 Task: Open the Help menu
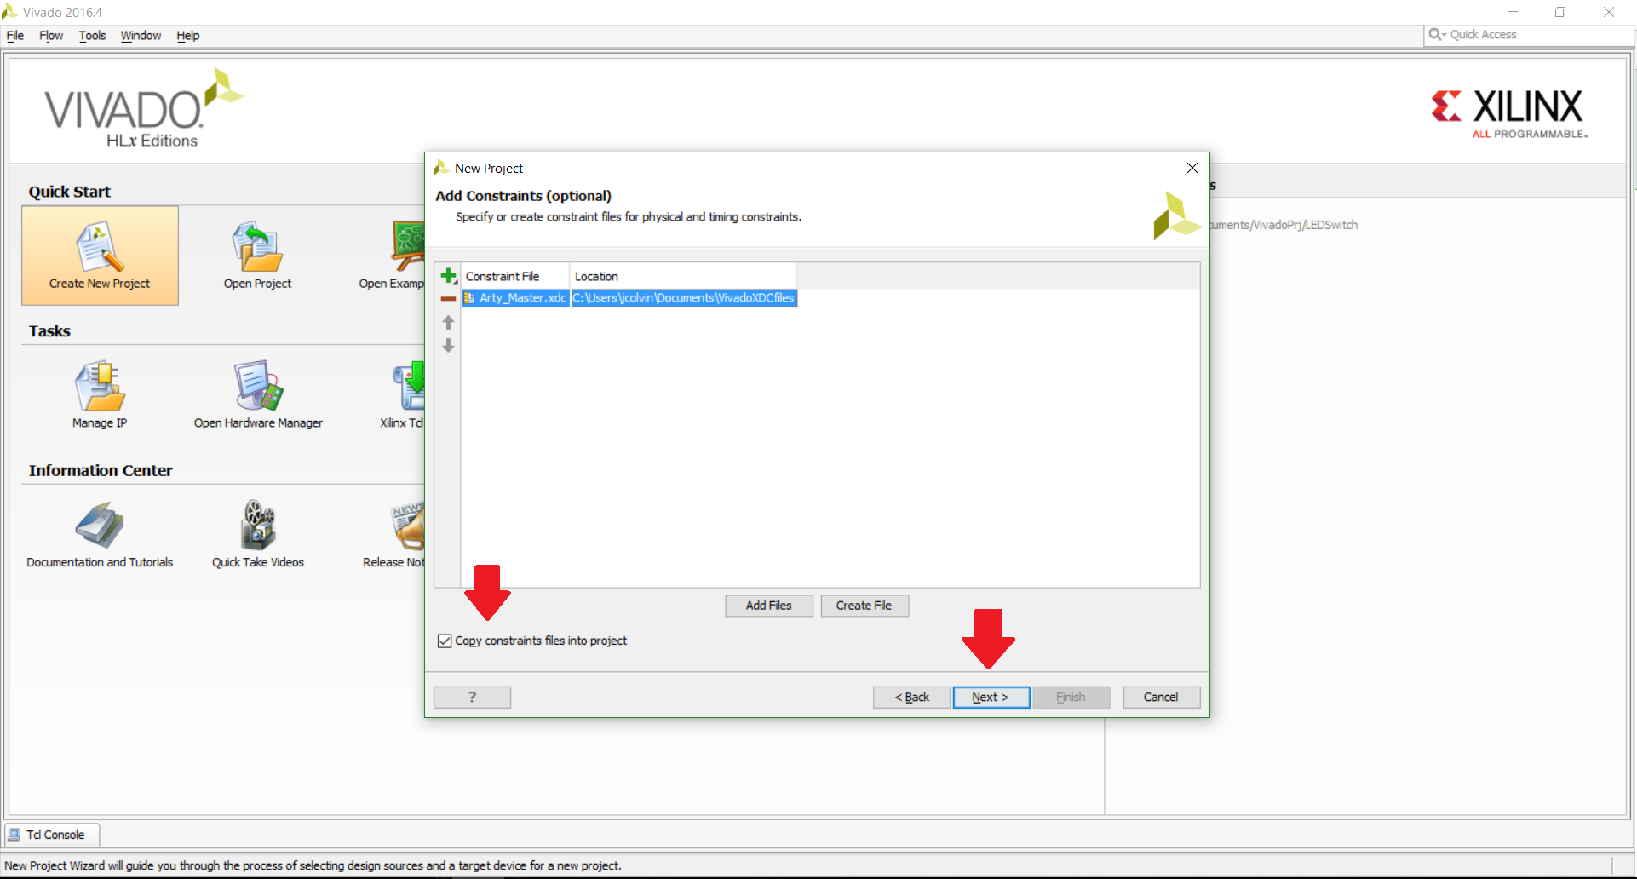tap(188, 36)
